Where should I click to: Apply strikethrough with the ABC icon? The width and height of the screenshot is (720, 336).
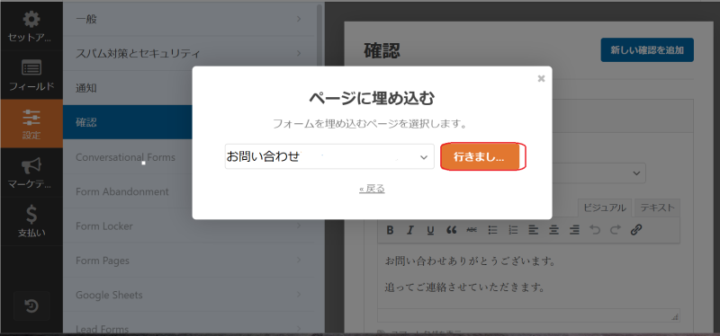pos(472,230)
